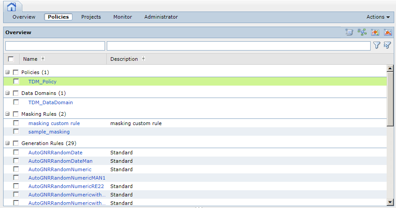
Task: Add a new policy via the scroll icon
Action: [x=349, y=32]
